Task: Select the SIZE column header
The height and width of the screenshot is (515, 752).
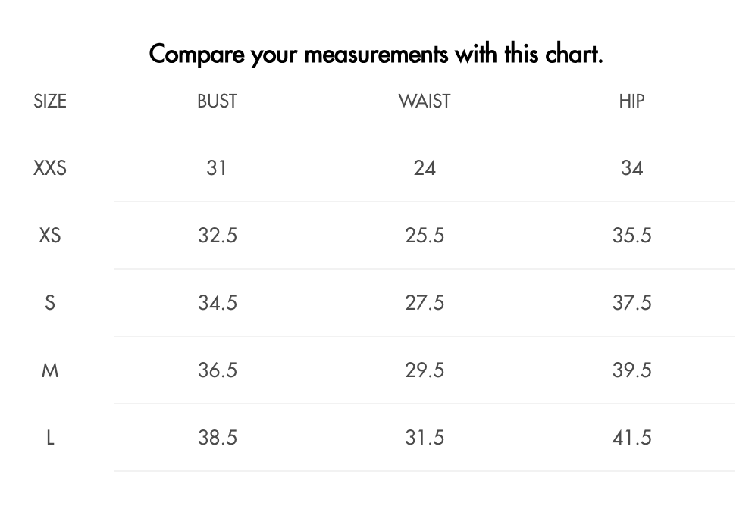Action: click(x=50, y=101)
